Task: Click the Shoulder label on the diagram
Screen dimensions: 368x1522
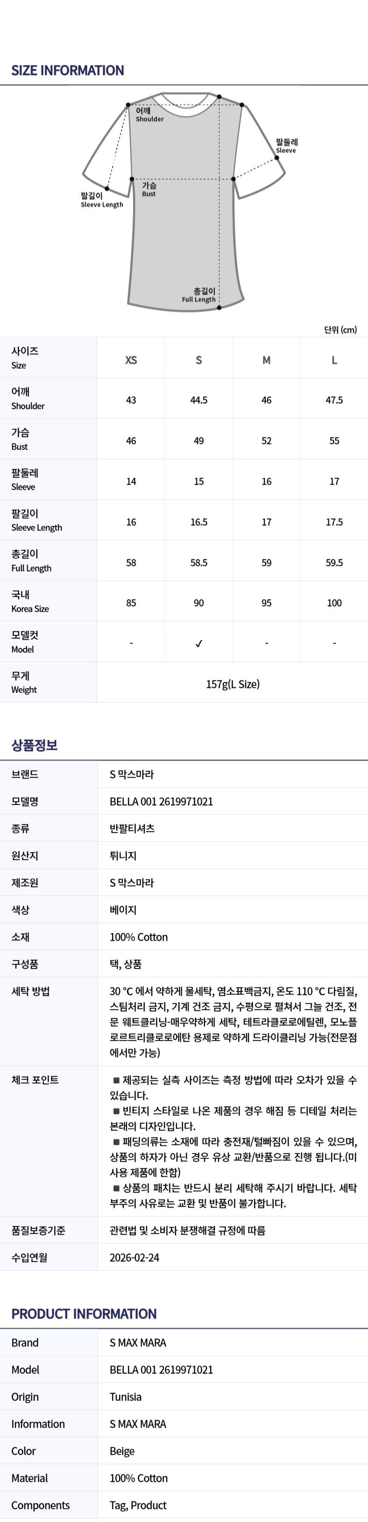Action: point(149,114)
